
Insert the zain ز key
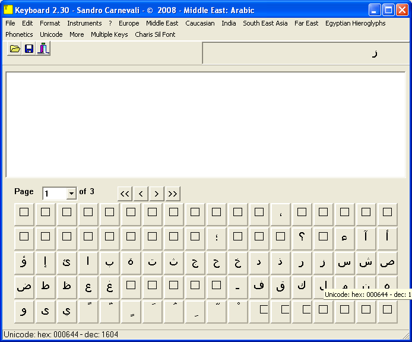[x=323, y=263]
